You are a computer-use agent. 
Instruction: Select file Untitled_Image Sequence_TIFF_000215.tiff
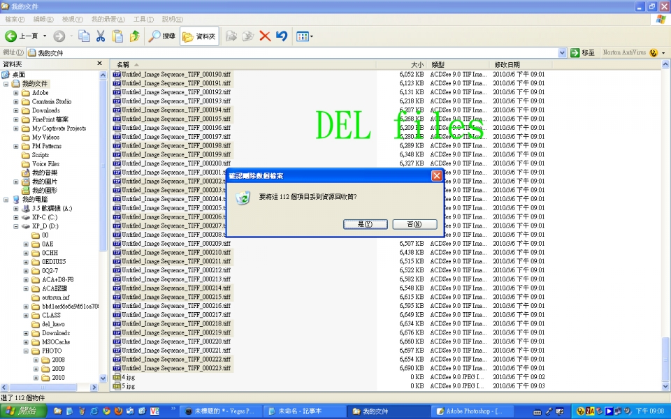click(176, 297)
